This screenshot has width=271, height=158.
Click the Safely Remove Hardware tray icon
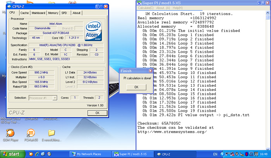tap(242, 154)
